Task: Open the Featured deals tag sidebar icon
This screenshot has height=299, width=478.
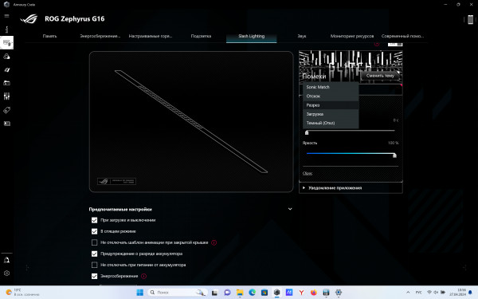Action: pos(6,110)
